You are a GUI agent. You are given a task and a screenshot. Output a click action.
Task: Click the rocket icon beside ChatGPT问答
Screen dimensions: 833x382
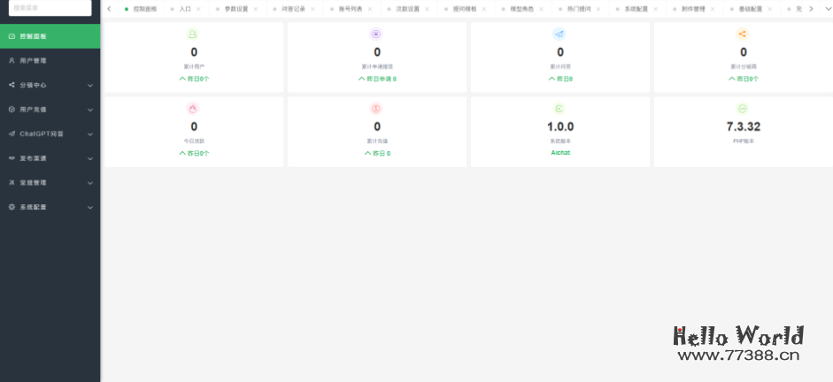(x=12, y=134)
